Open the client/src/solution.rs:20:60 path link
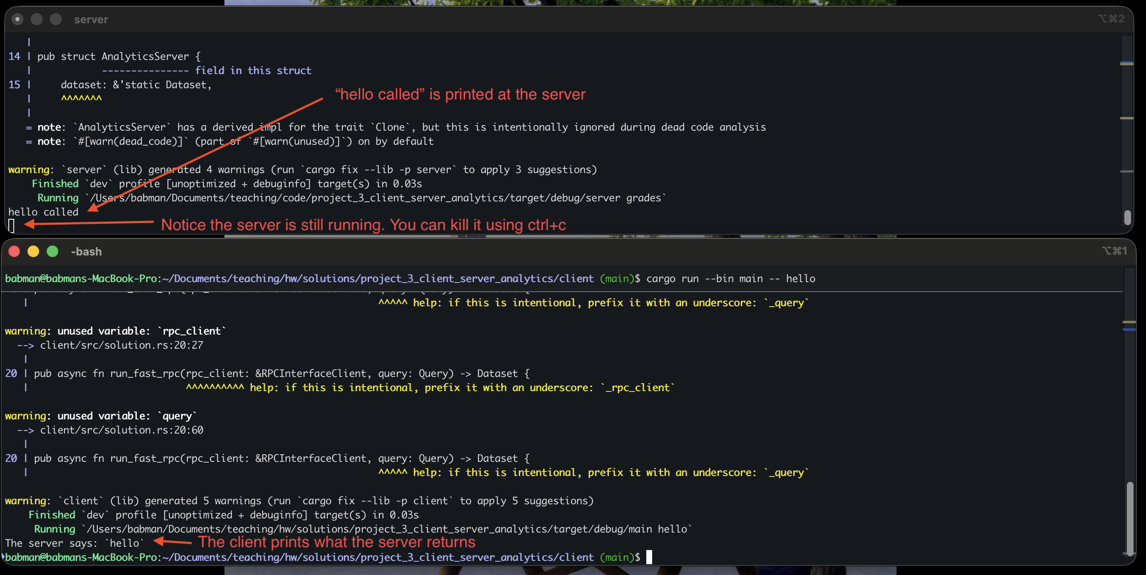Image resolution: width=1146 pixels, height=575 pixels. [x=122, y=430]
